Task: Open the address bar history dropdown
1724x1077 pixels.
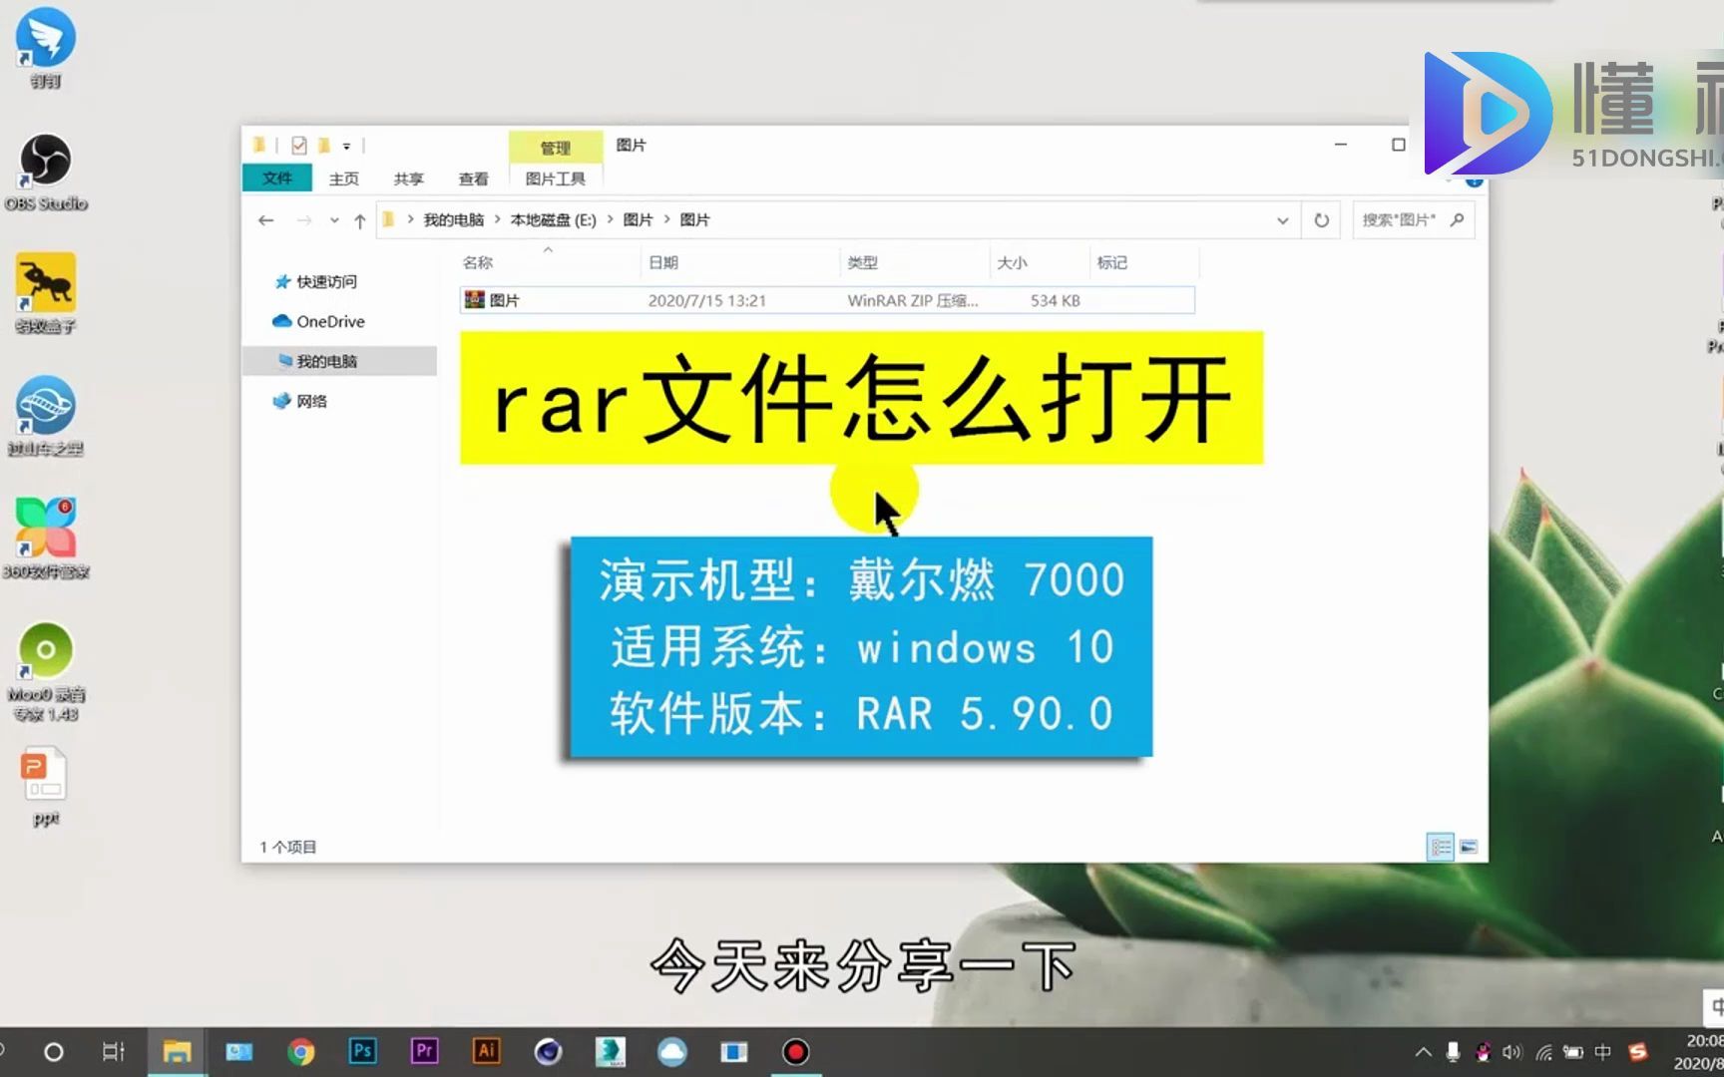Action: point(1282,220)
